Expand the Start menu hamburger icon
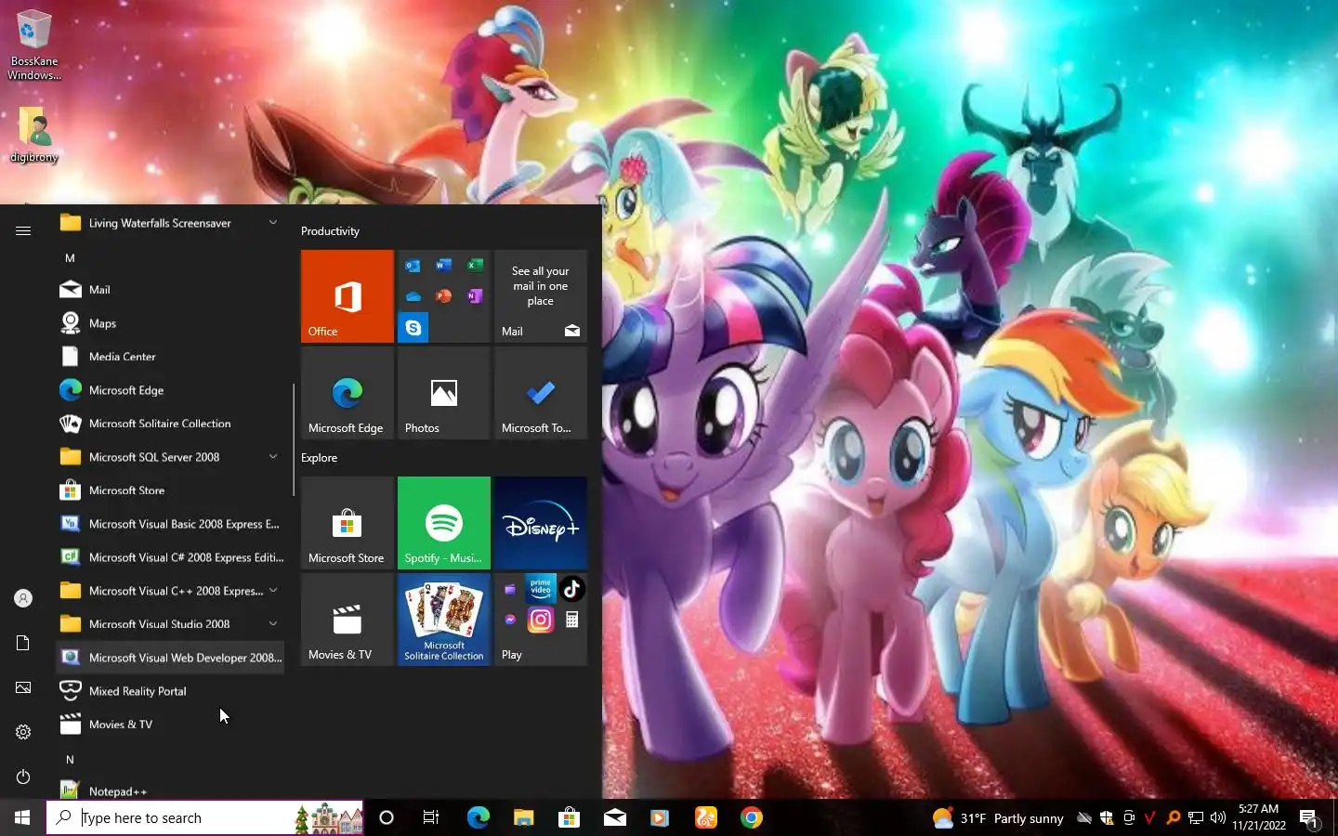The height and width of the screenshot is (836, 1338). click(x=23, y=230)
